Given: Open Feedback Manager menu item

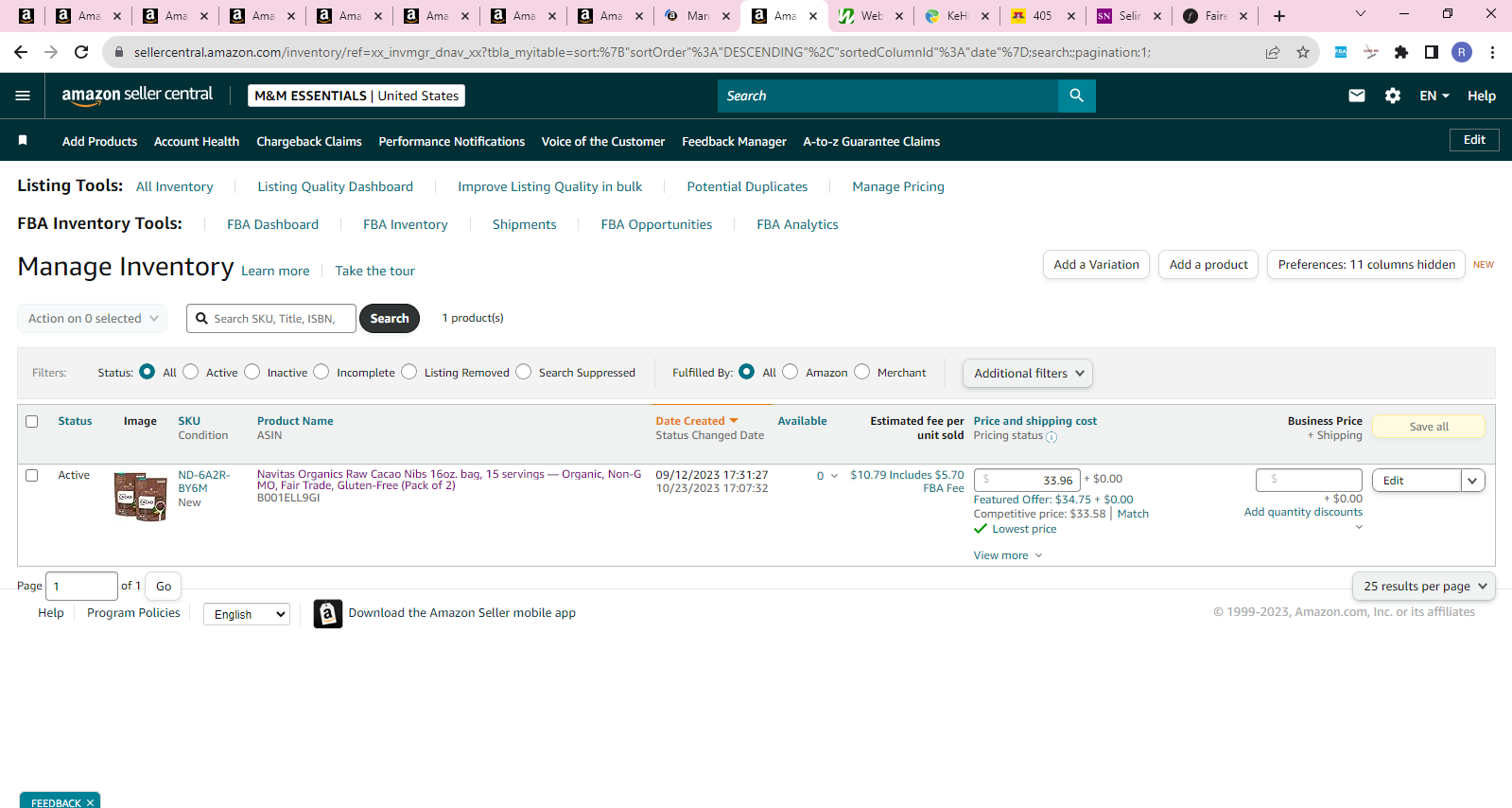Looking at the screenshot, I should 734,141.
